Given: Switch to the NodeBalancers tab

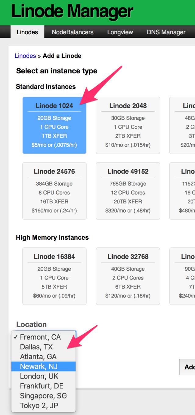Looking at the screenshot, I should point(73,32).
